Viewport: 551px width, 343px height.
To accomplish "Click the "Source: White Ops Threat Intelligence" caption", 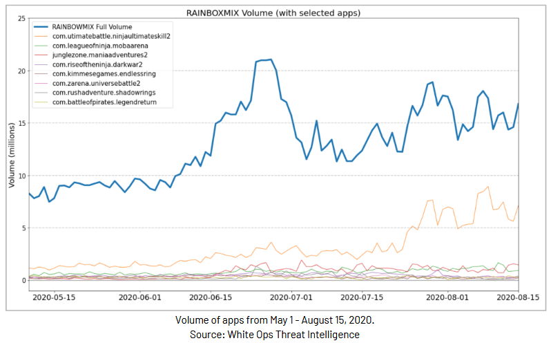I will tap(275, 334).
